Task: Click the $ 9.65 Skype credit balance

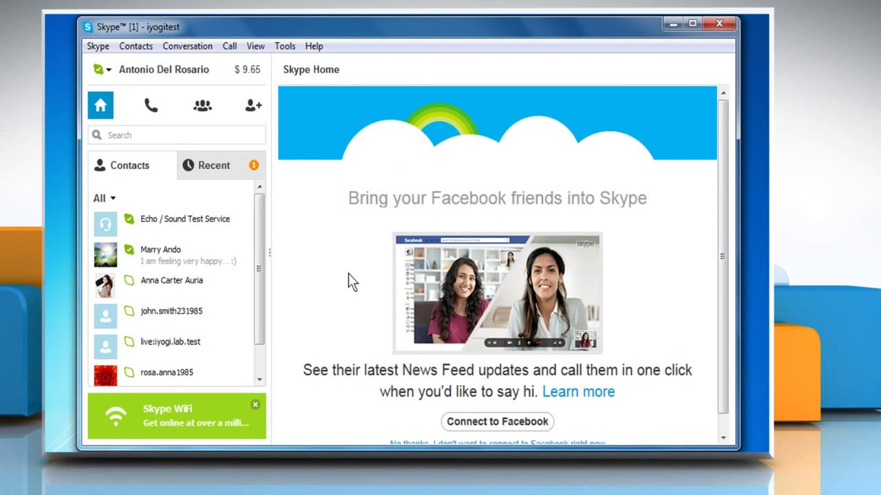Action: tap(247, 69)
